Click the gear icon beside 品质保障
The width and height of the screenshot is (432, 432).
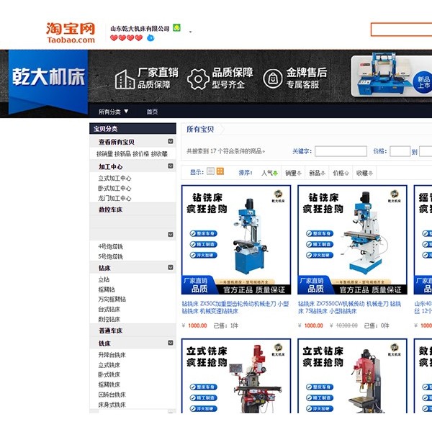(199, 79)
